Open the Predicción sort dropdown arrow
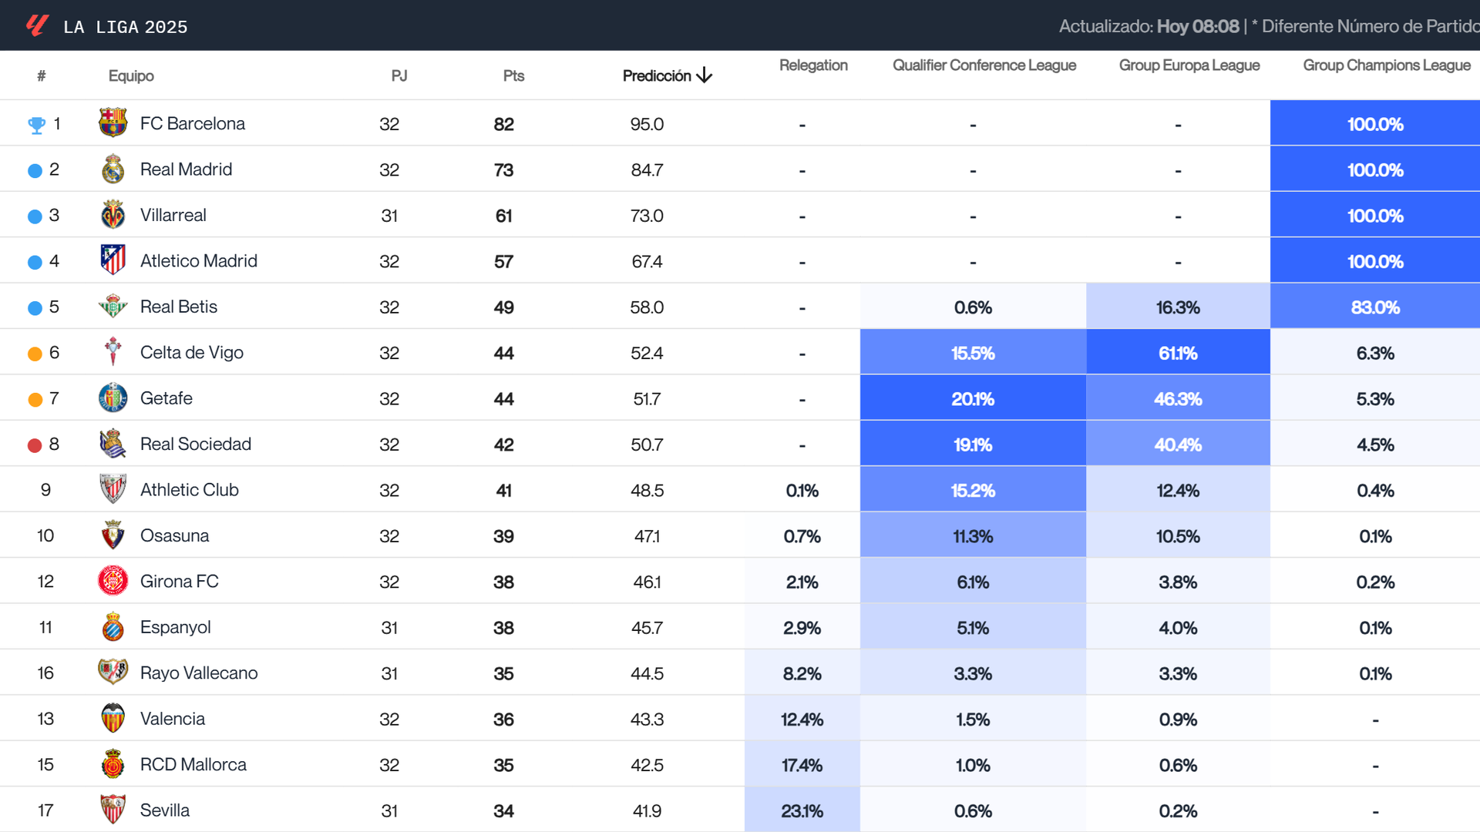The image size is (1480, 832). [703, 75]
